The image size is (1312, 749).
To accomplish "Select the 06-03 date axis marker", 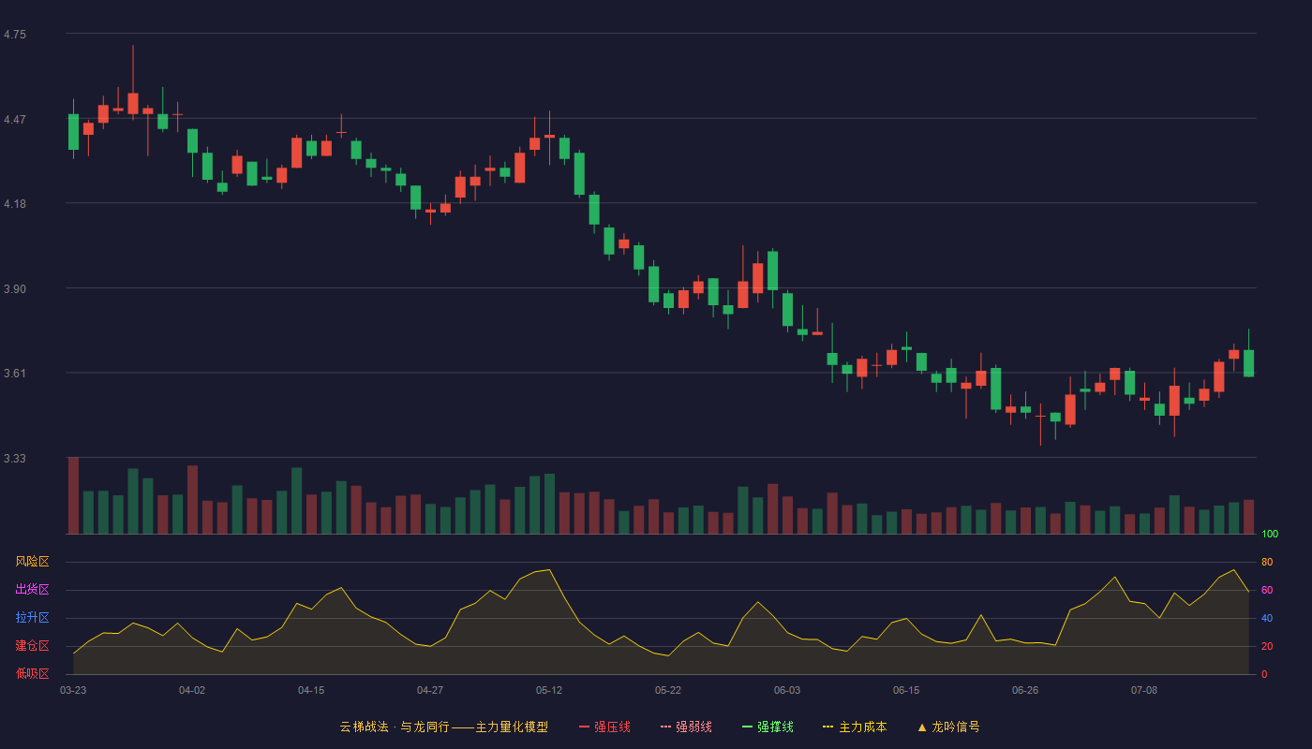I will point(787,690).
